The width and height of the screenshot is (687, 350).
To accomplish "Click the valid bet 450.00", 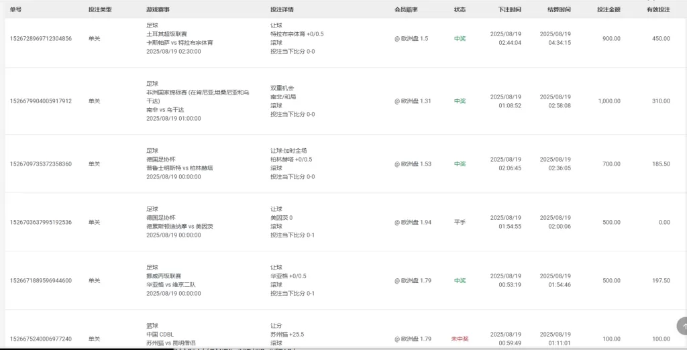I will 661,38.
